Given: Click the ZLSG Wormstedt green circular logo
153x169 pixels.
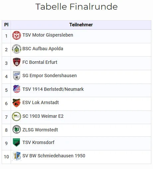Looking at the screenshot, I should (17, 129).
